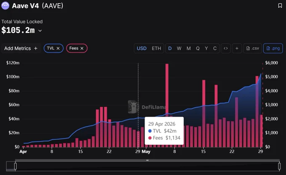
Task: Open the Add Metrics menu
Action: point(21,48)
